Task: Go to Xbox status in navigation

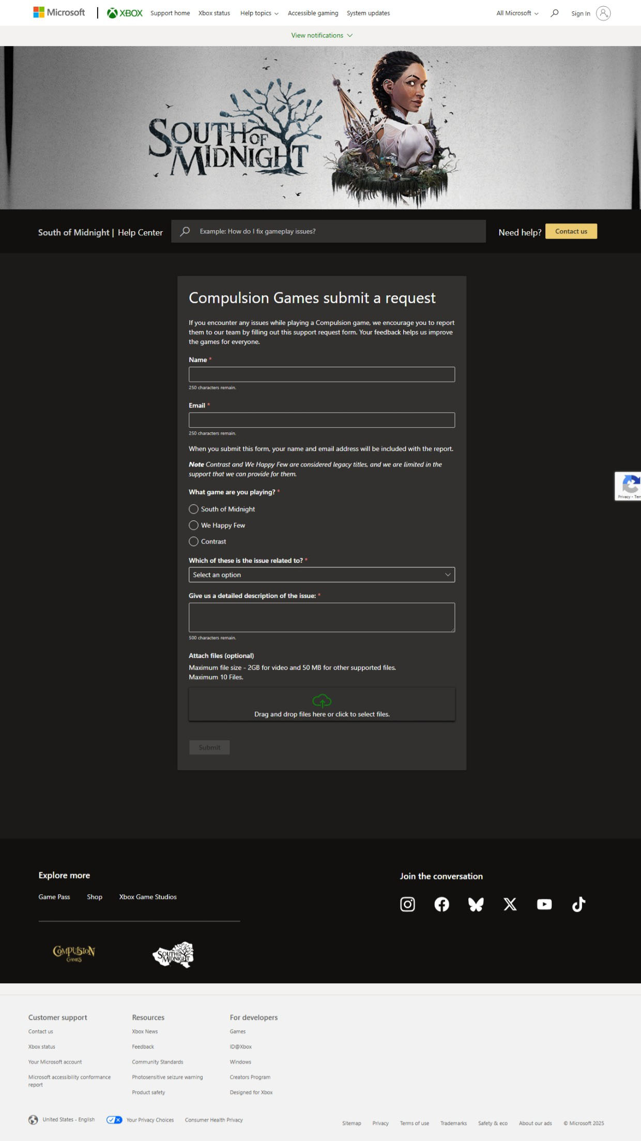Action: (x=214, y=13)
